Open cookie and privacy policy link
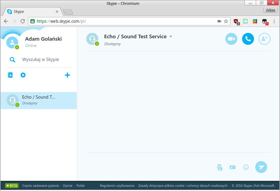This screenshot has height=191, width=280. [183, 186]
